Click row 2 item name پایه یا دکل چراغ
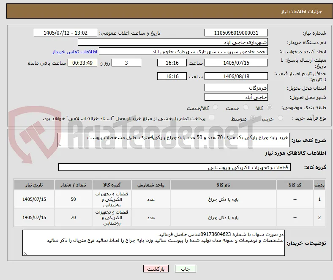The width and height of the screenshot is (333, 280). pyautogui.click(x=223, y=217)
